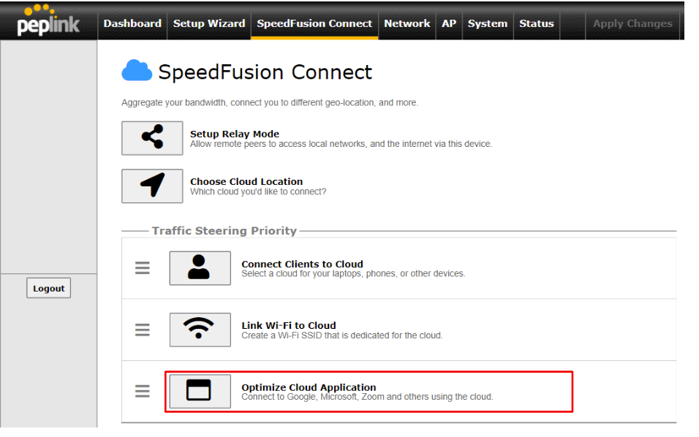Image resolution: width=699 pixels, height=437 pixels.
Task: Click the Apply Changes button
Action: (x=632, y=23)
